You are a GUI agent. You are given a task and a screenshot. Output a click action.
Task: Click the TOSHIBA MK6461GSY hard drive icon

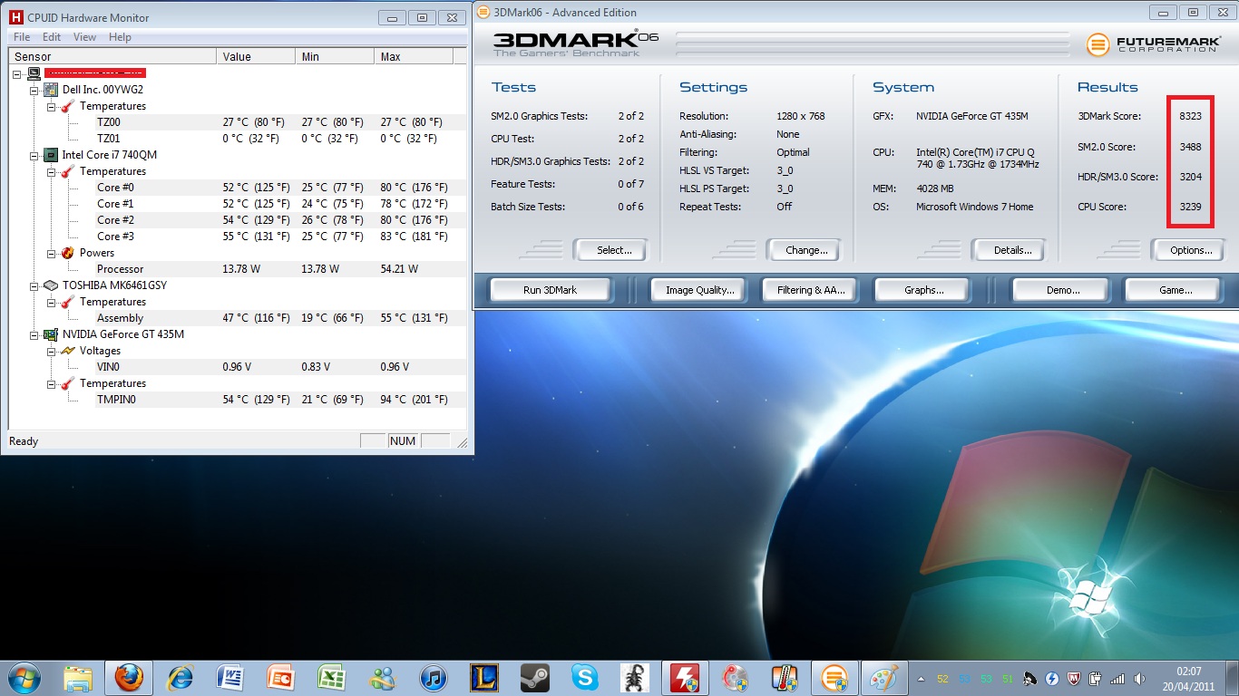(x=51, y=285)
